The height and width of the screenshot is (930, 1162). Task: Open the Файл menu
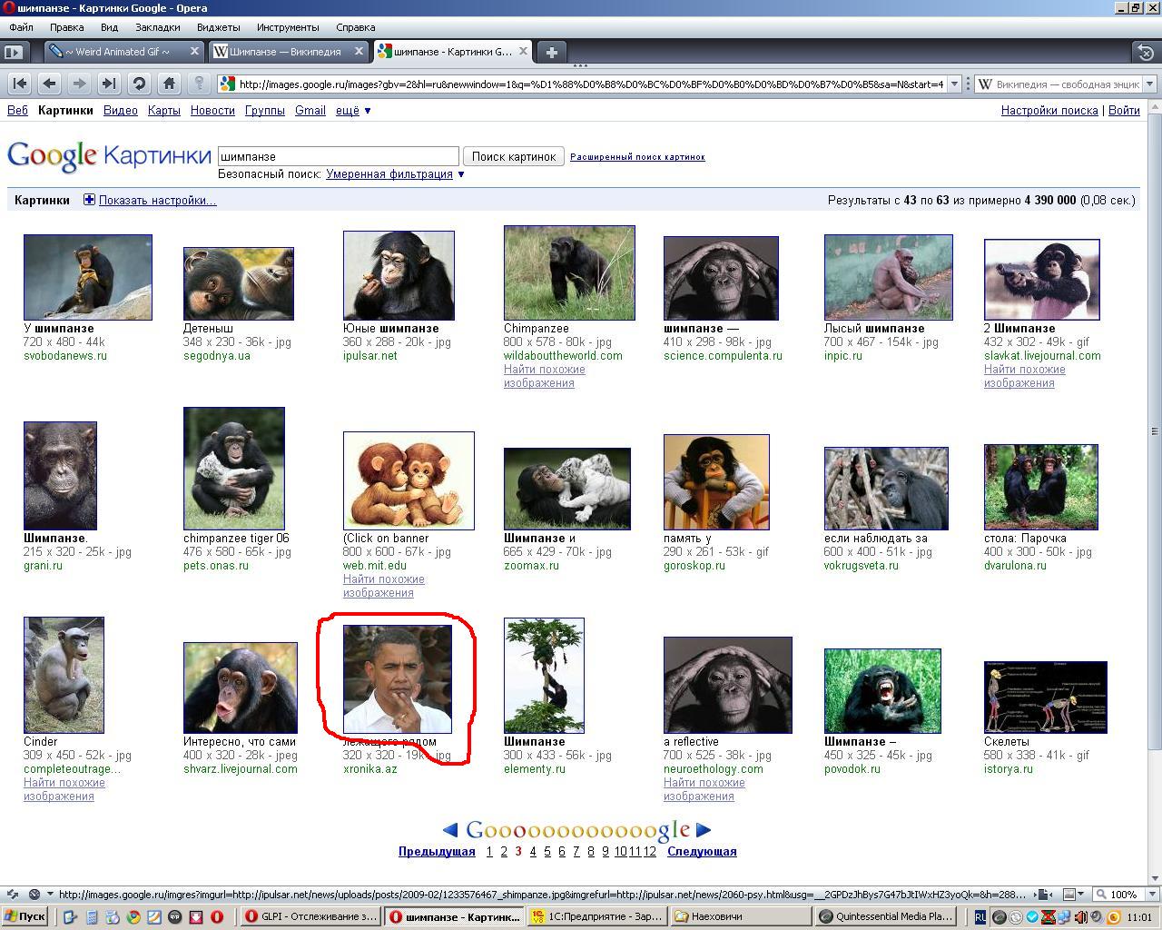(21, 27)
